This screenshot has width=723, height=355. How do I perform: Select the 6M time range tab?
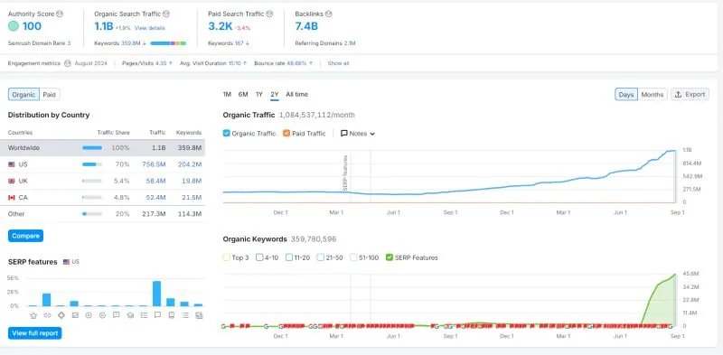coord(243,95)
